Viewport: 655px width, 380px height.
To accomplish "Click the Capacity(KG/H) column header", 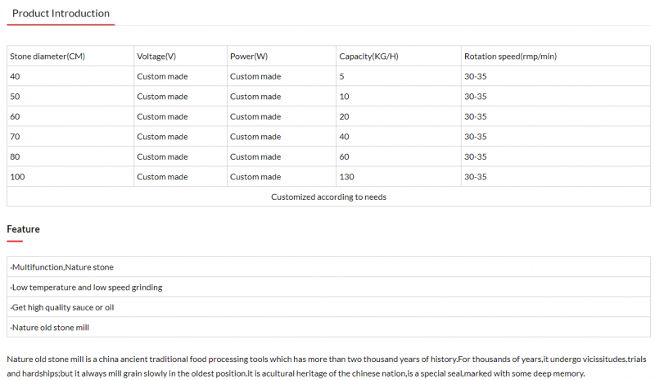I will pyautogui.click(x=368, y=57).
